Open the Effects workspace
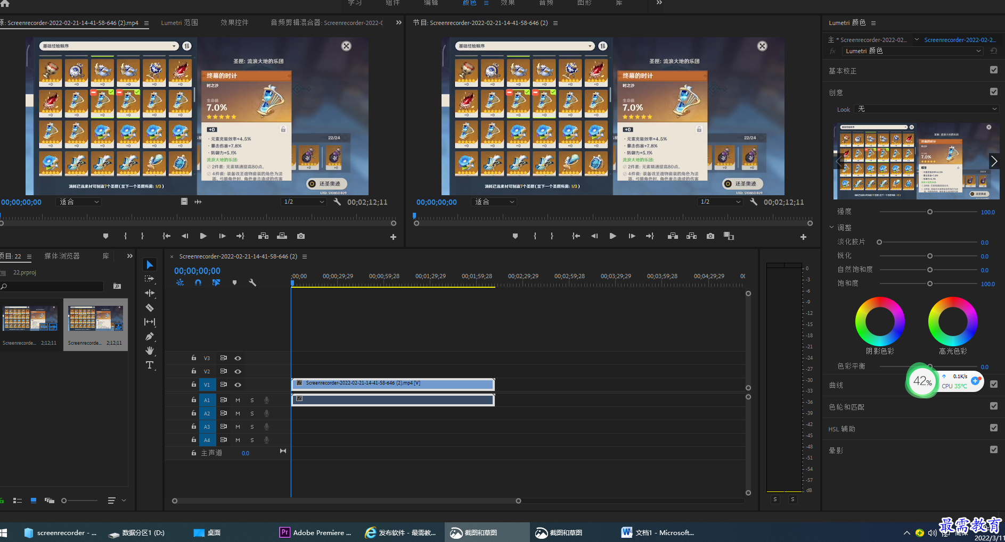This screenshot has height=542, width=1005. (x=508, y=3)
